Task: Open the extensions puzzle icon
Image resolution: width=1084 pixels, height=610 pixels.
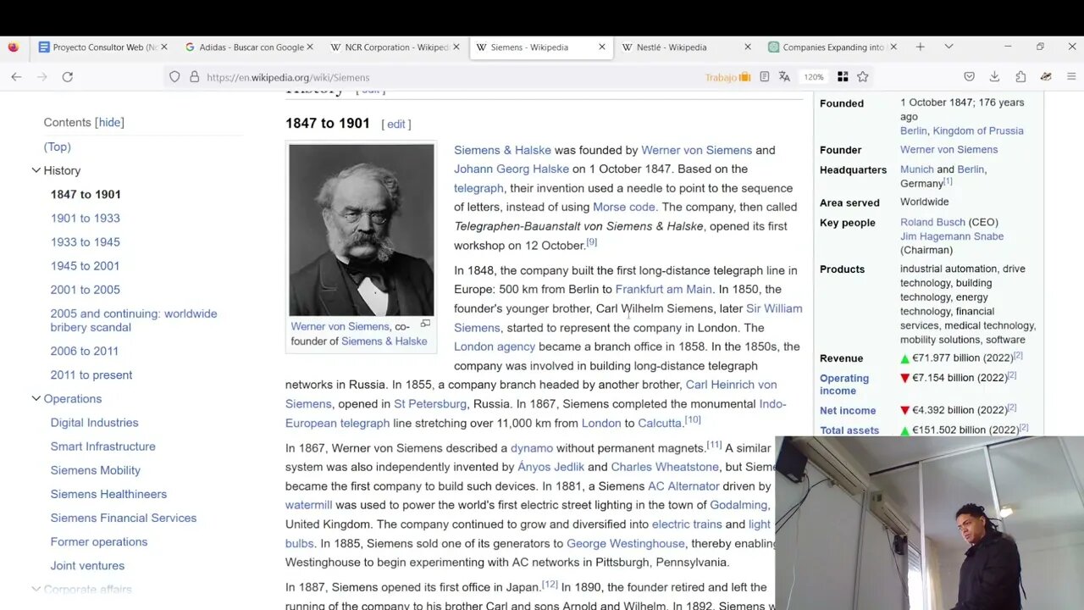Action: [1020, 76]
